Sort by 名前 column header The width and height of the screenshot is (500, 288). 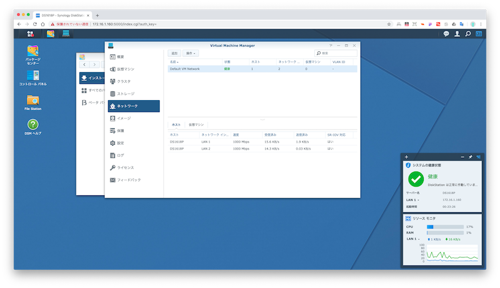click(195, 62)
